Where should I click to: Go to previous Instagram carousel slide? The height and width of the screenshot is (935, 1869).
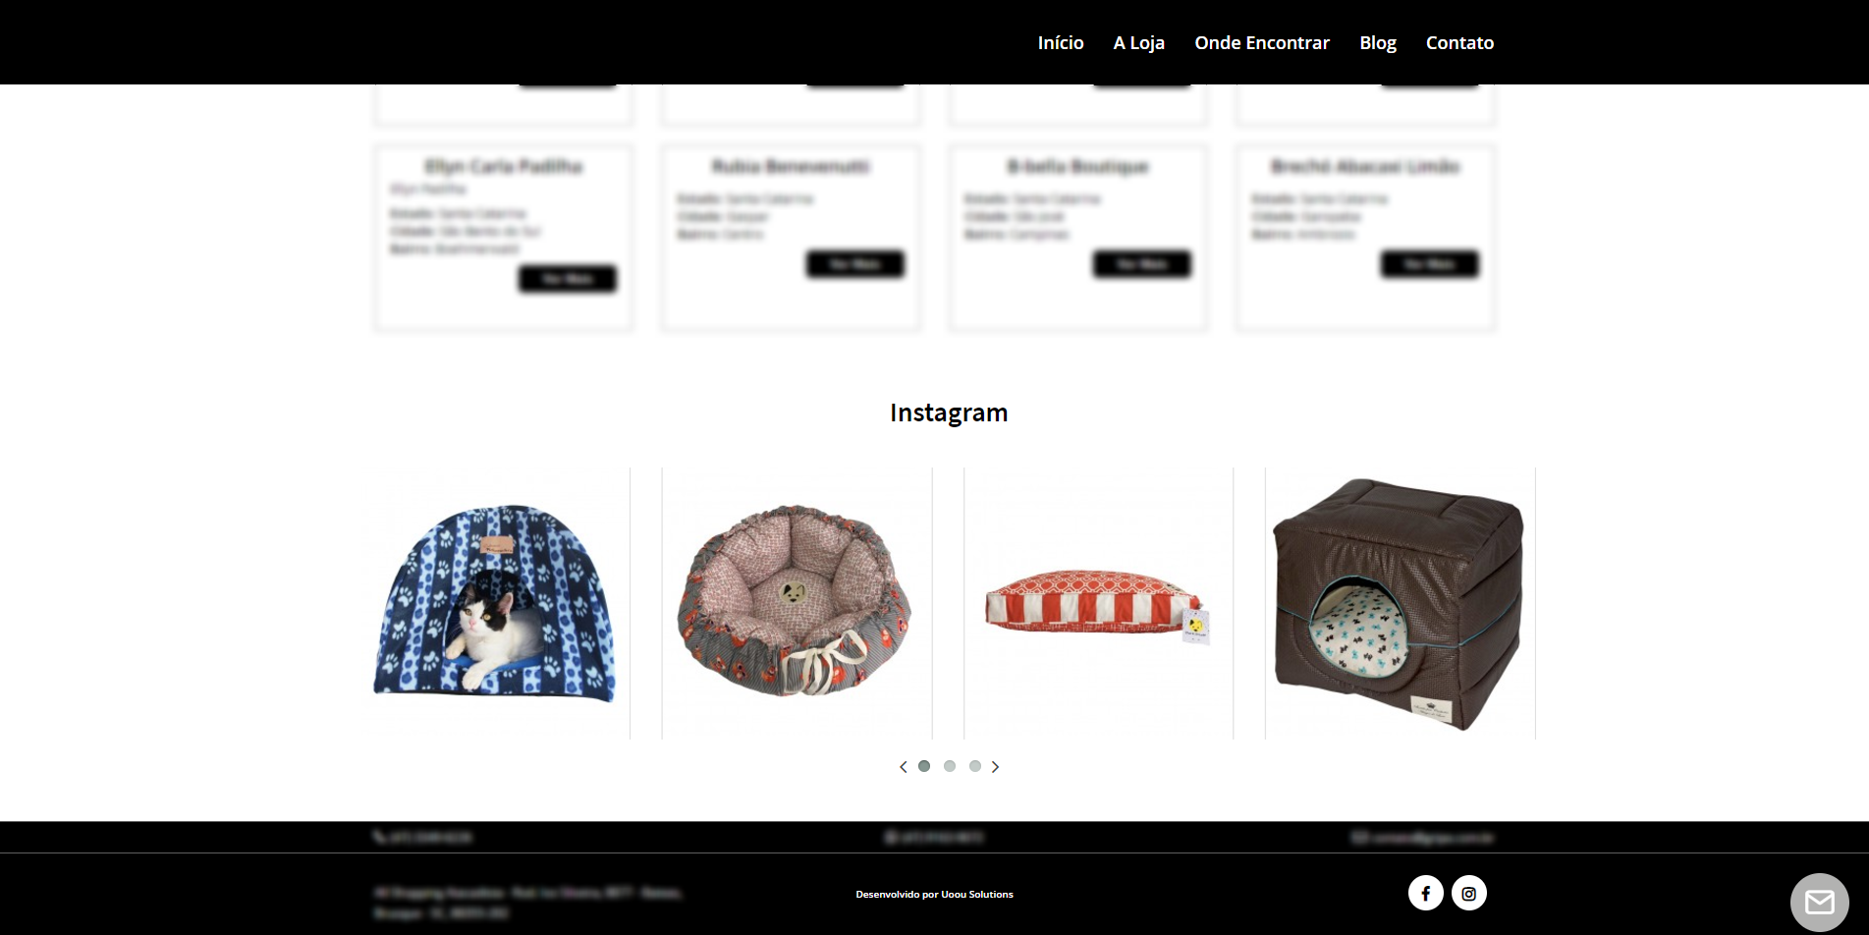[x=903, y=767]
